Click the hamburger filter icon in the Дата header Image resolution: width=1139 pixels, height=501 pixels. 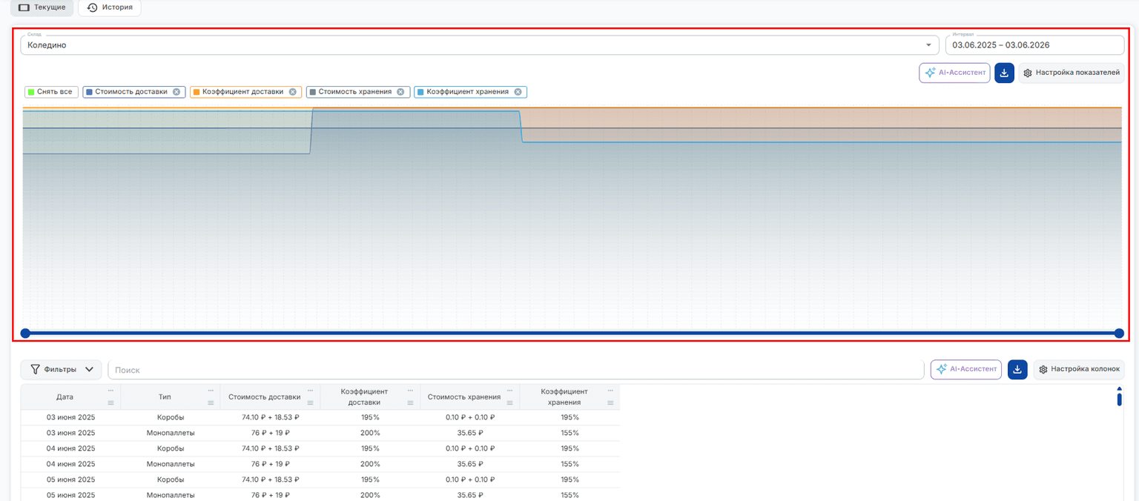click(110, 403)
